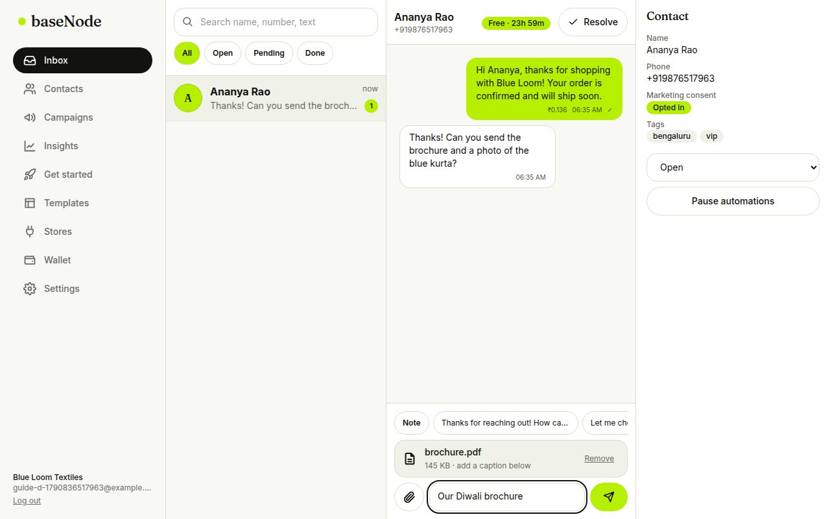Click the Inbox tray icon in sidebar

click(x=30, y=60)
